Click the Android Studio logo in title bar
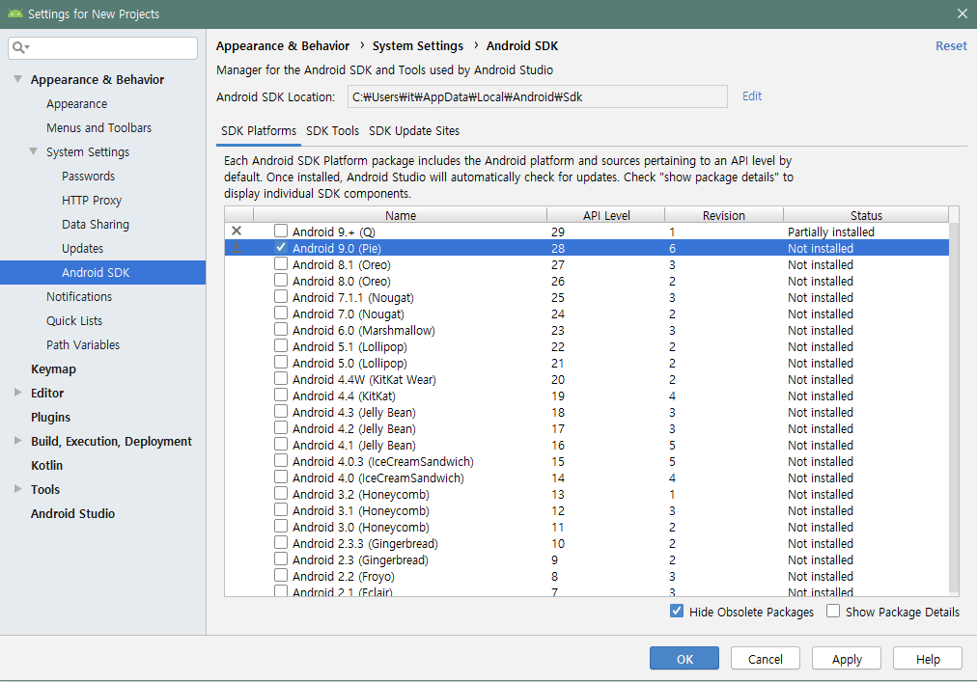Image resolution: width=977 pixels, height=682 pixels. tap(14, 14)
